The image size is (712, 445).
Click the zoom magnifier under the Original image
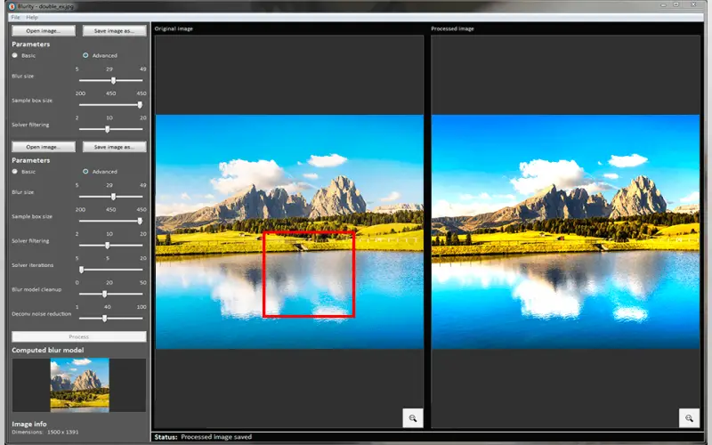[x=412, y=417]
